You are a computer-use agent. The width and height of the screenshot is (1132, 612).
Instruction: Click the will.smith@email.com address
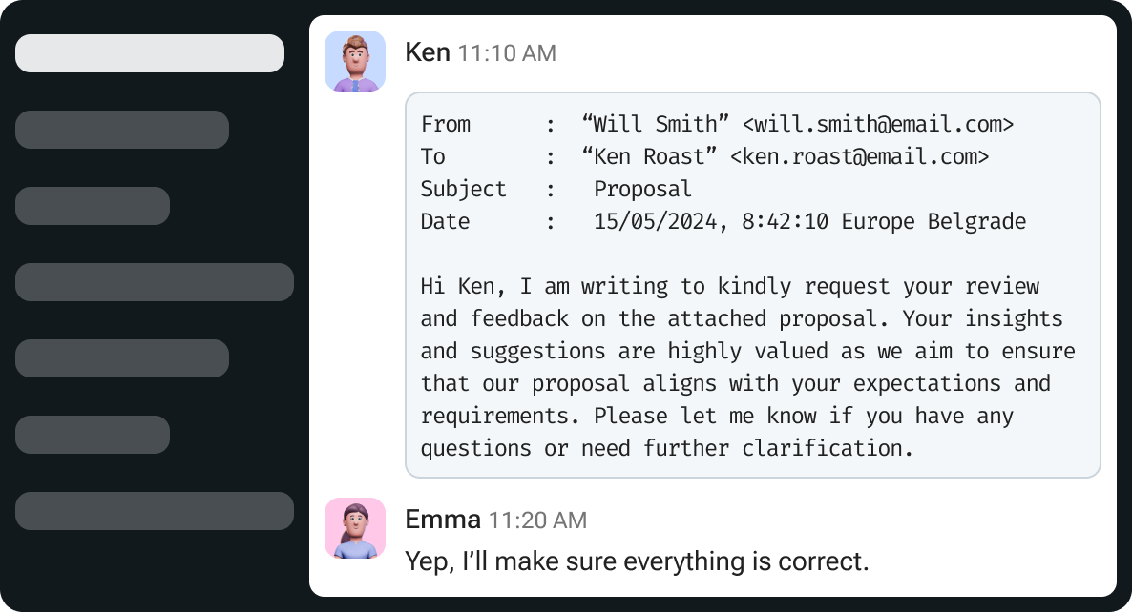tap(878, 124)
